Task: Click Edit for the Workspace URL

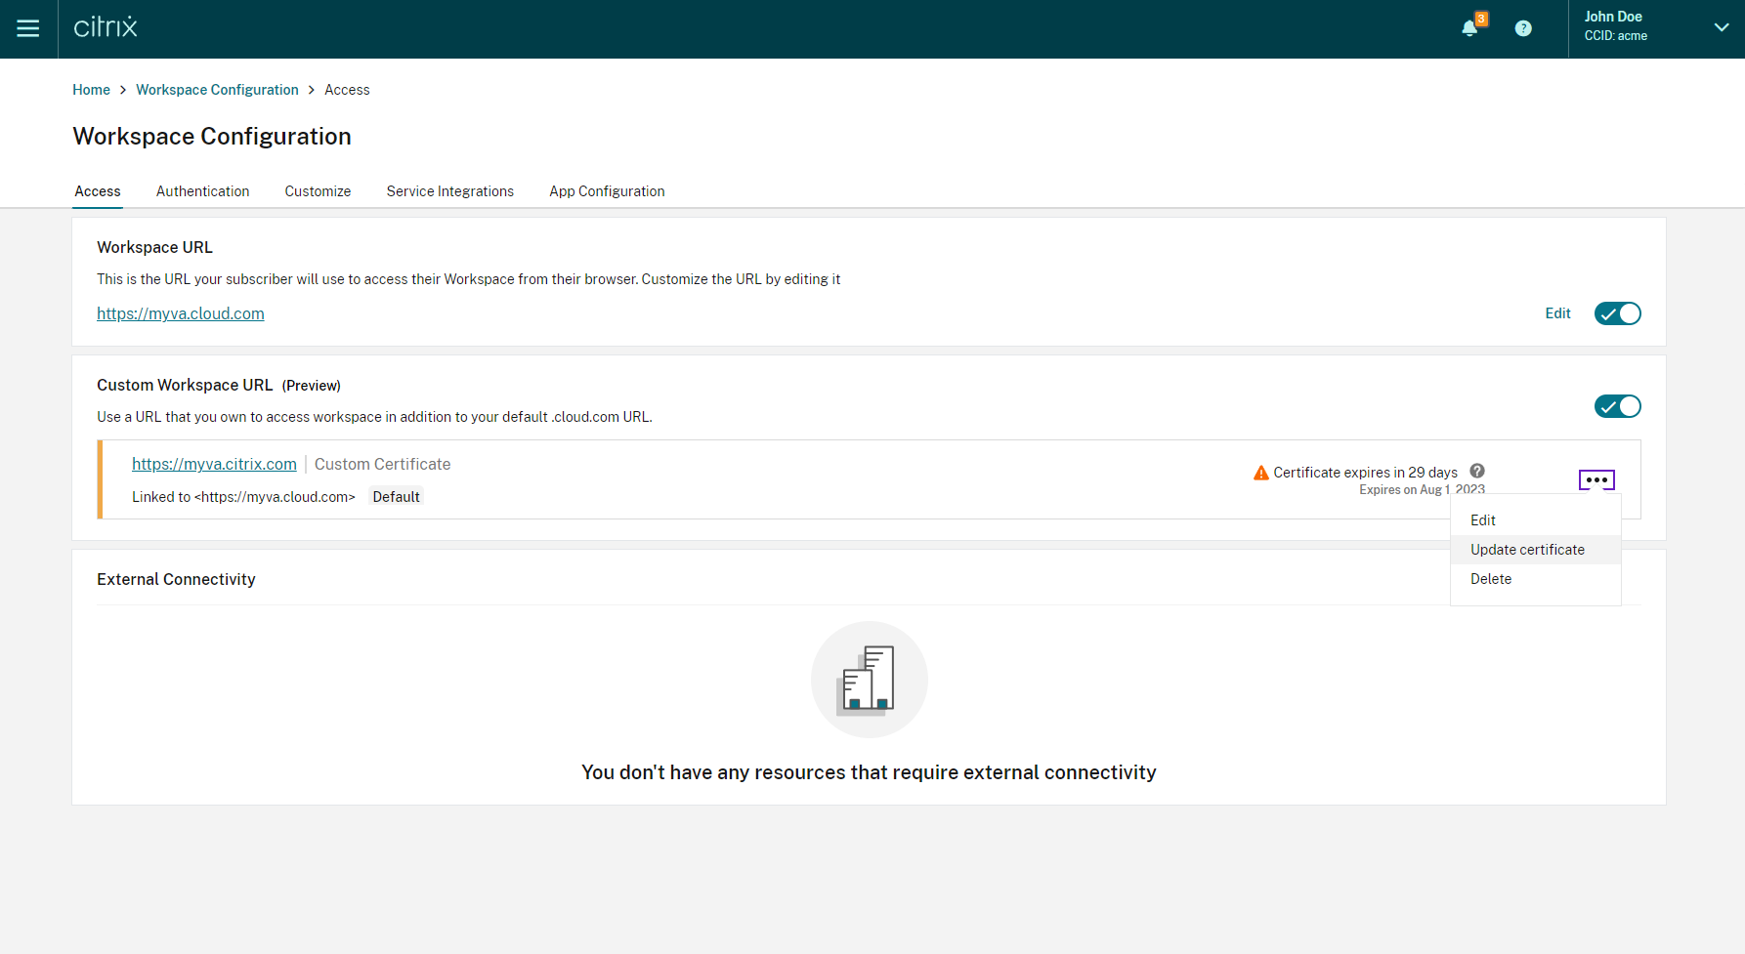Action: click(1557, 313)
